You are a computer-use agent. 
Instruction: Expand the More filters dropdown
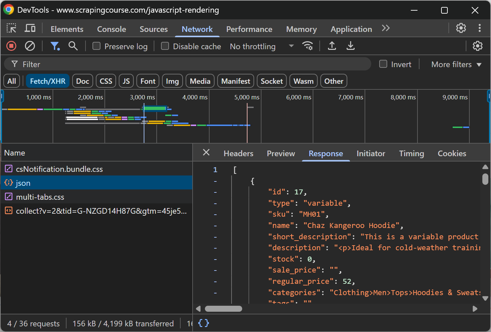(x=456, y=64)
